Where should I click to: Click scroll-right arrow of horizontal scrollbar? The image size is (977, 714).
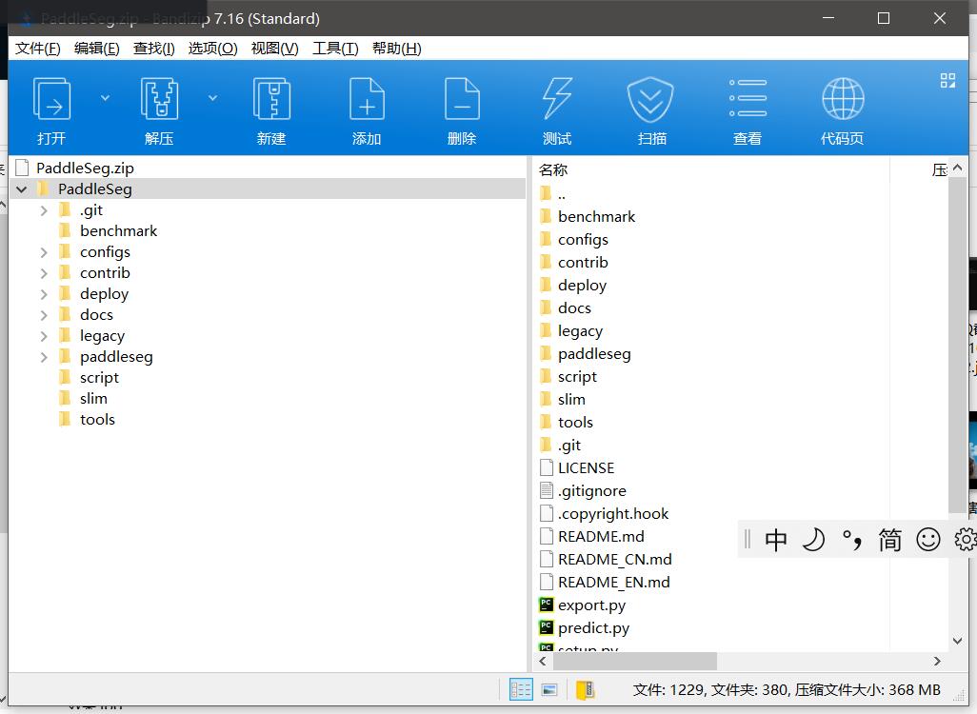[937, 661]
